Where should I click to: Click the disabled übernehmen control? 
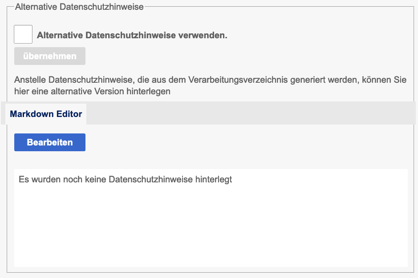[49, 56]
